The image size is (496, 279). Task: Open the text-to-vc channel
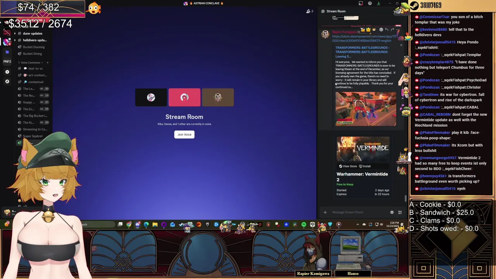click(33, 68)
